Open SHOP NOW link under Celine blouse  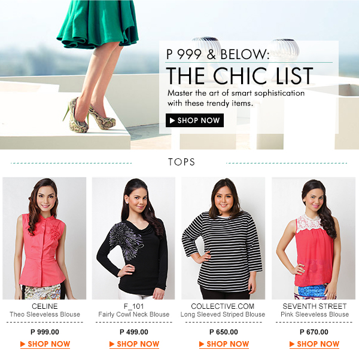coord(45,344)
